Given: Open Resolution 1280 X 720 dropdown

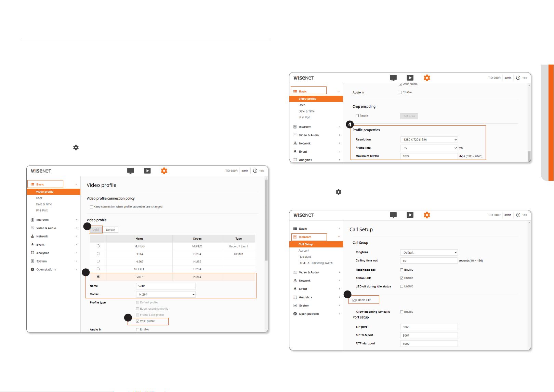Looking at the screenshot, I should tap(429, 139).
